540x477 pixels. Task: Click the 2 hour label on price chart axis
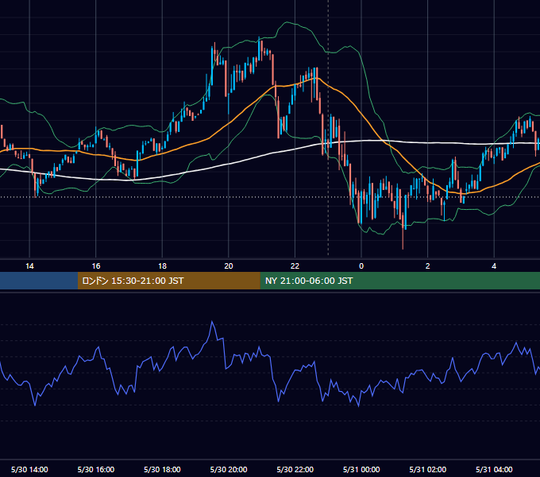(428, 266)
